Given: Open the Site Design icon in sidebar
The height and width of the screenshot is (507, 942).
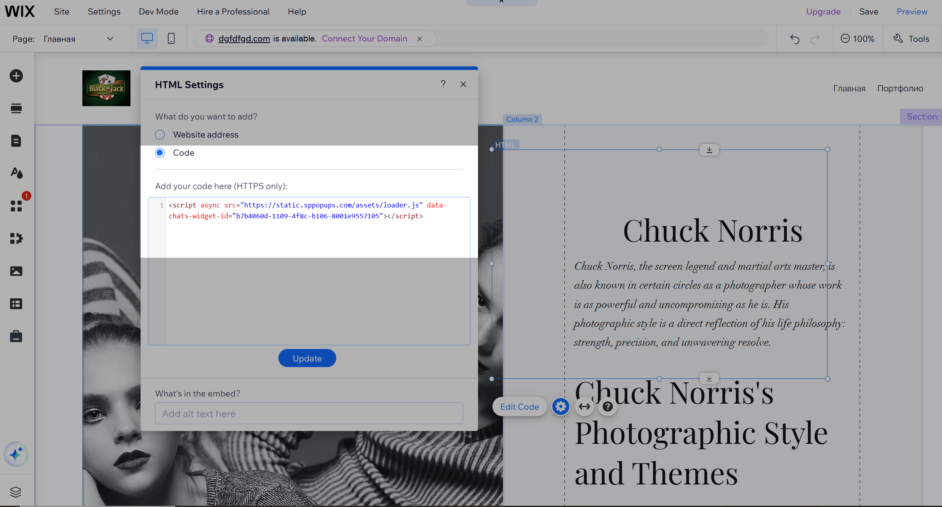Looking at the screenshot, I should click(16, 173).
